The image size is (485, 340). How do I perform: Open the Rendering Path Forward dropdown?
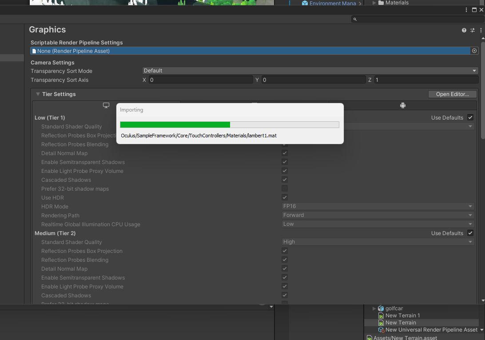coord(378,215)
